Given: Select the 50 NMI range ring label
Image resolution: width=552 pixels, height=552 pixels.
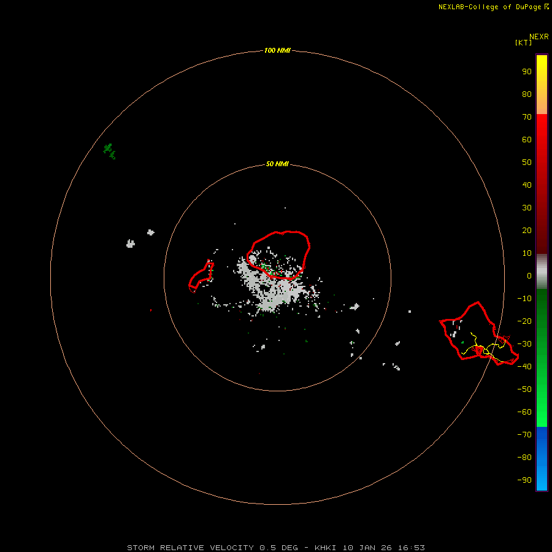Looking at the screenshot, I should point(277,164).
